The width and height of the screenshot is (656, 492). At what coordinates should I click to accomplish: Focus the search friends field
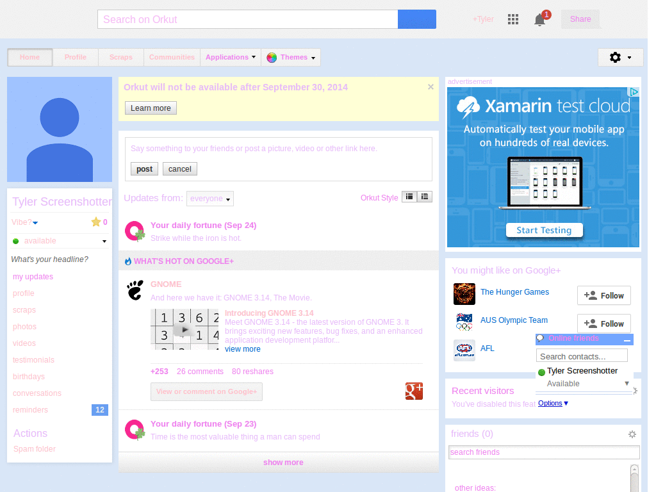click(x=544, y=452)
